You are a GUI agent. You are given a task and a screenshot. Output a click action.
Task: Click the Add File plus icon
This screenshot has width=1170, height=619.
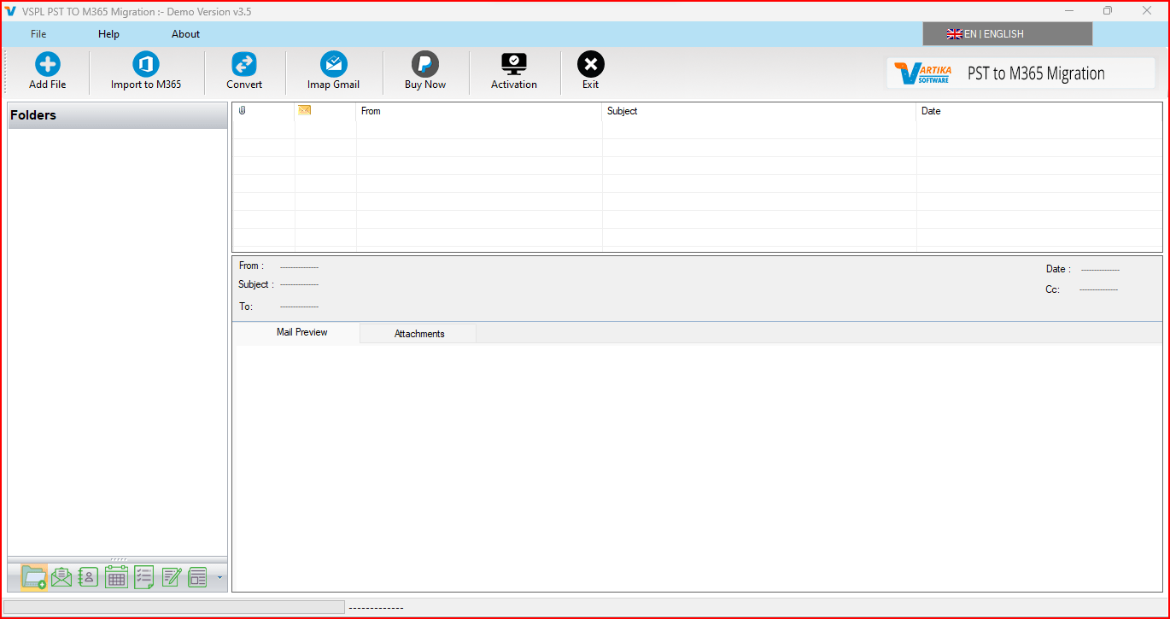pos(48,64)
